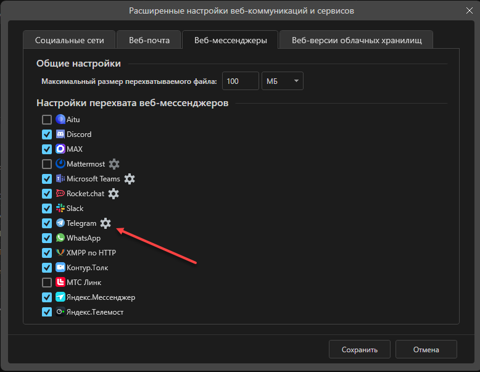Open Telegram interception settings gear
The image size is (480, 372).
coord(106,223)
